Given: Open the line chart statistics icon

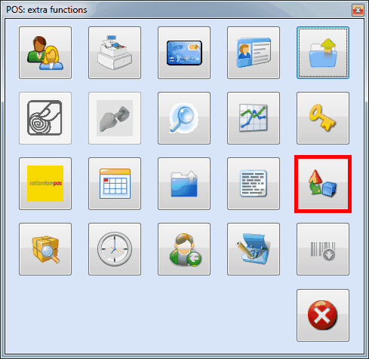Looking at the screenshot, I should coord(254,118).
